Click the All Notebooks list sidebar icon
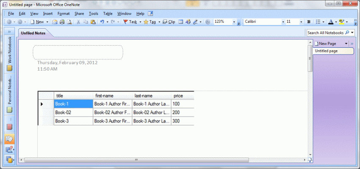The image size is (360, 169). click(9, 159)
